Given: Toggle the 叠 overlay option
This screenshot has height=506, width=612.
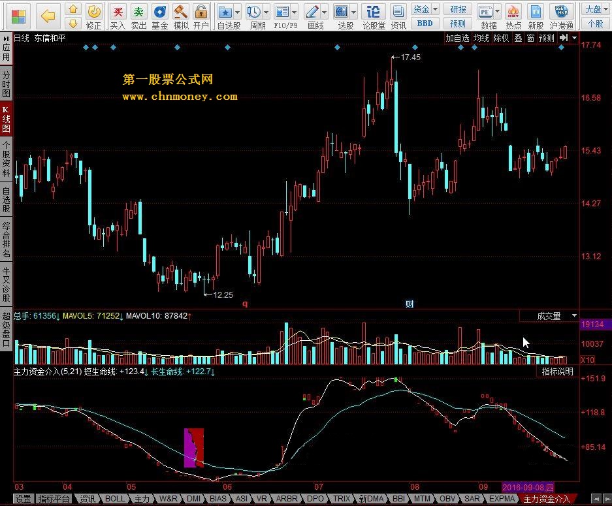Looking at the screenshot, I should (518, 38).
